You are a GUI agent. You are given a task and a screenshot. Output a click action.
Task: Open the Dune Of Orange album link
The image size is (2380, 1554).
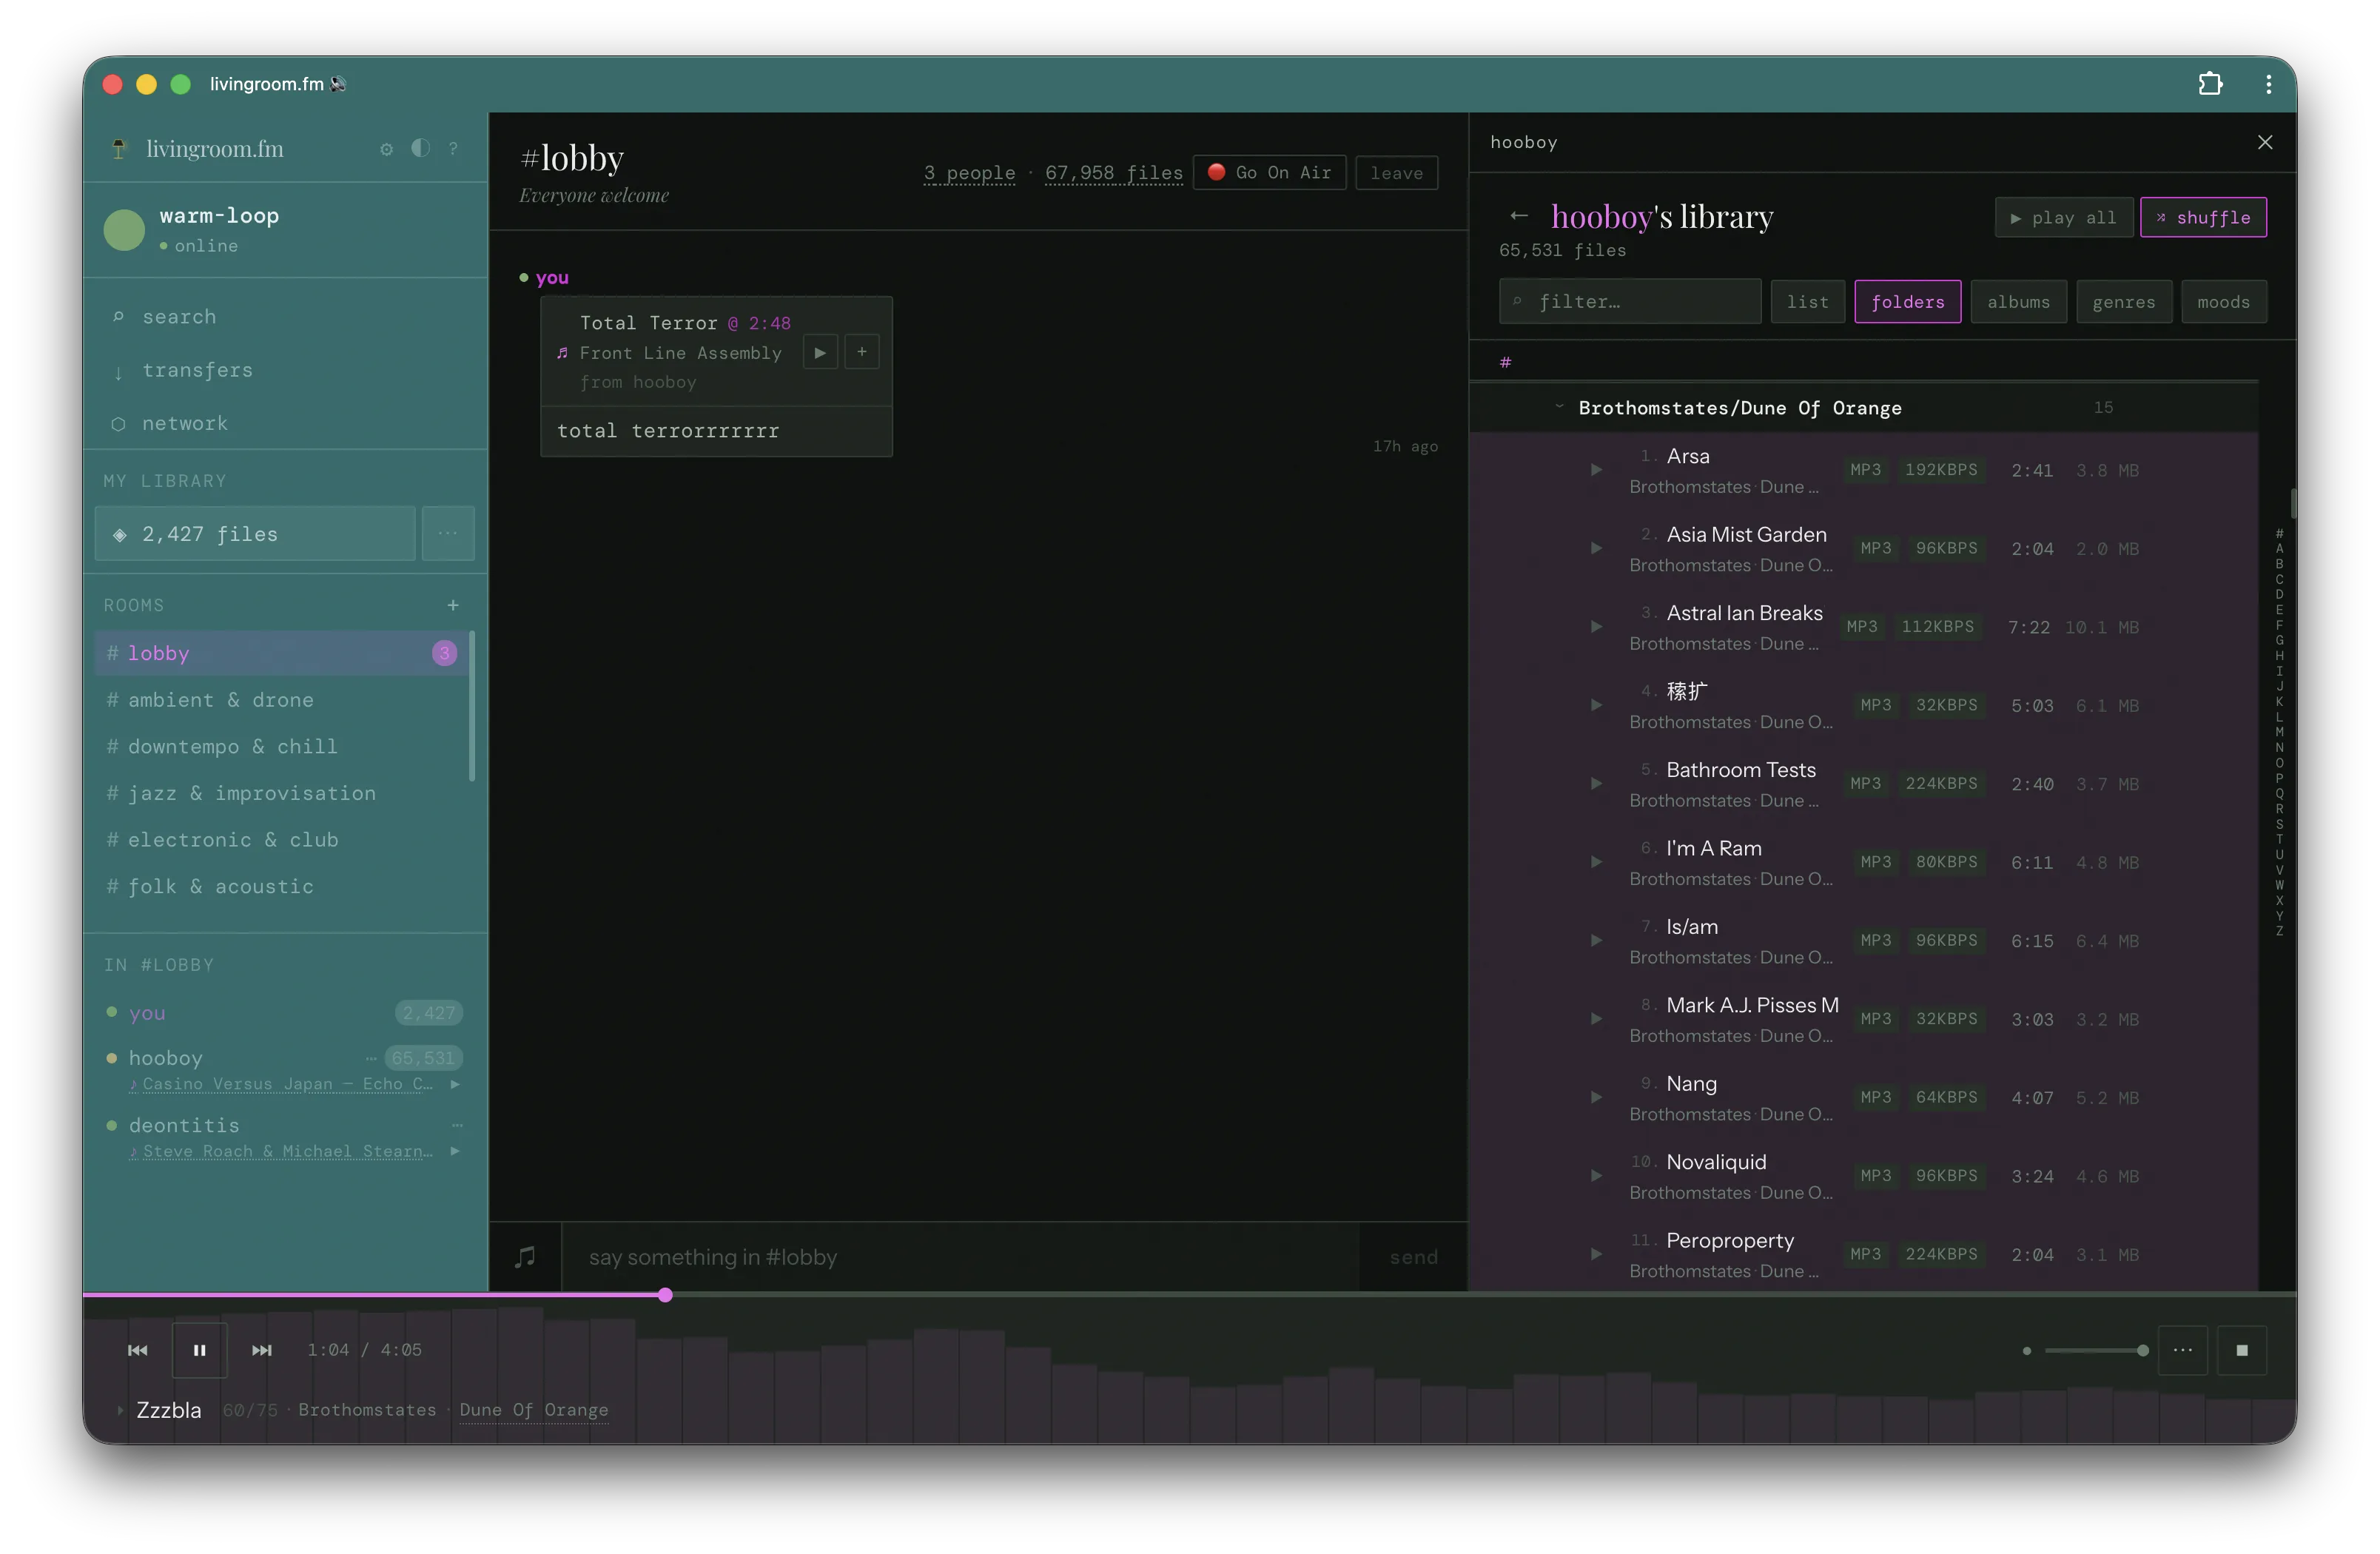point(534,1410)
